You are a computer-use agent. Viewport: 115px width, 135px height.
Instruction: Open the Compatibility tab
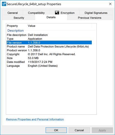(x=36, y=13)
